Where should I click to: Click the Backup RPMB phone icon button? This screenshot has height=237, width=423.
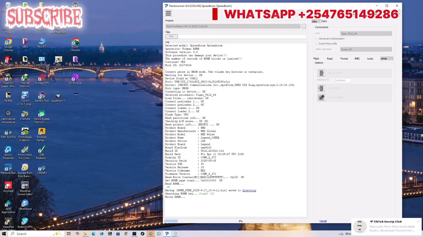pyautogui.click(x=321, y=73)
